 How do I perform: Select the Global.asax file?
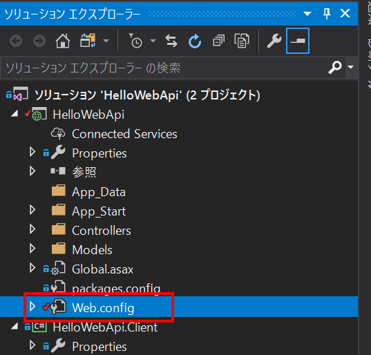tap(102, 269)
